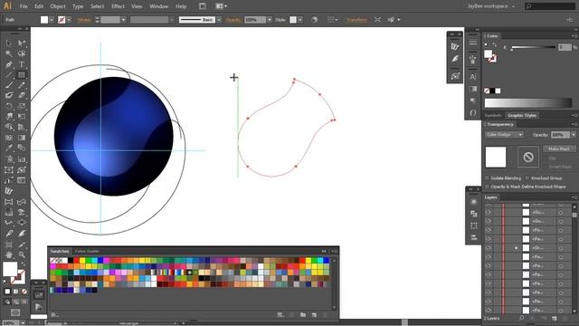Open the Effect menu
This screenshot has width=579, height=326.
pos(118,6)
